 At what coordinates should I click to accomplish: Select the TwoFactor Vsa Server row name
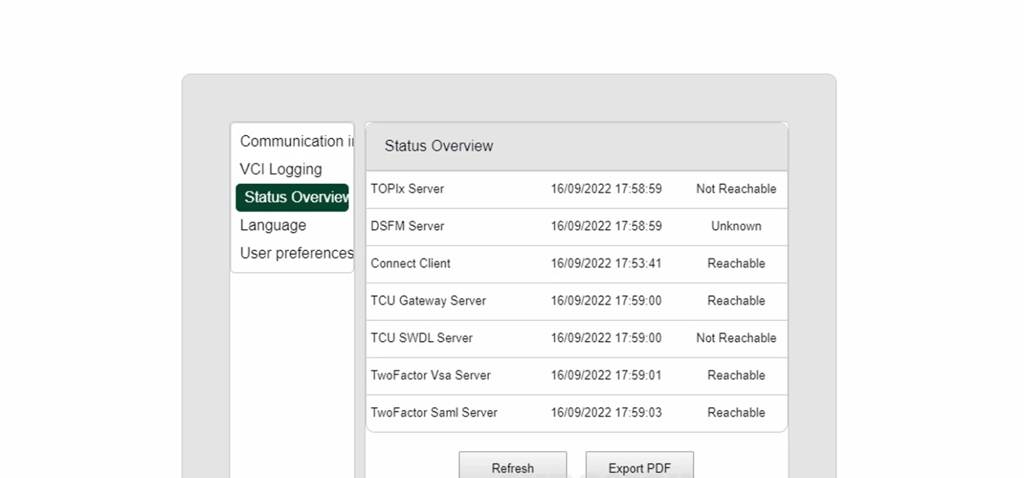point(431,376)
